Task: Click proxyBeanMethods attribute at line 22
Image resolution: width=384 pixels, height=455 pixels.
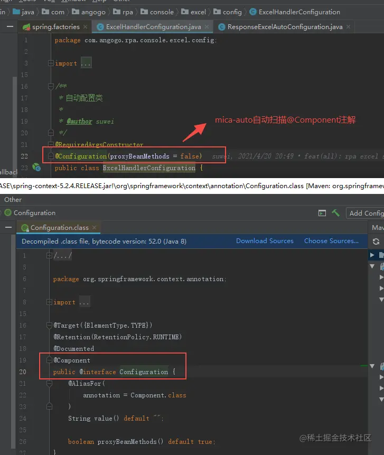Action: [x=139, y=156]
